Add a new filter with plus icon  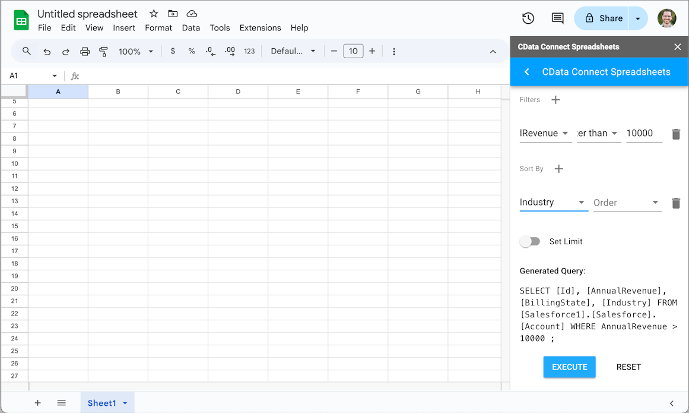(555, 100)
